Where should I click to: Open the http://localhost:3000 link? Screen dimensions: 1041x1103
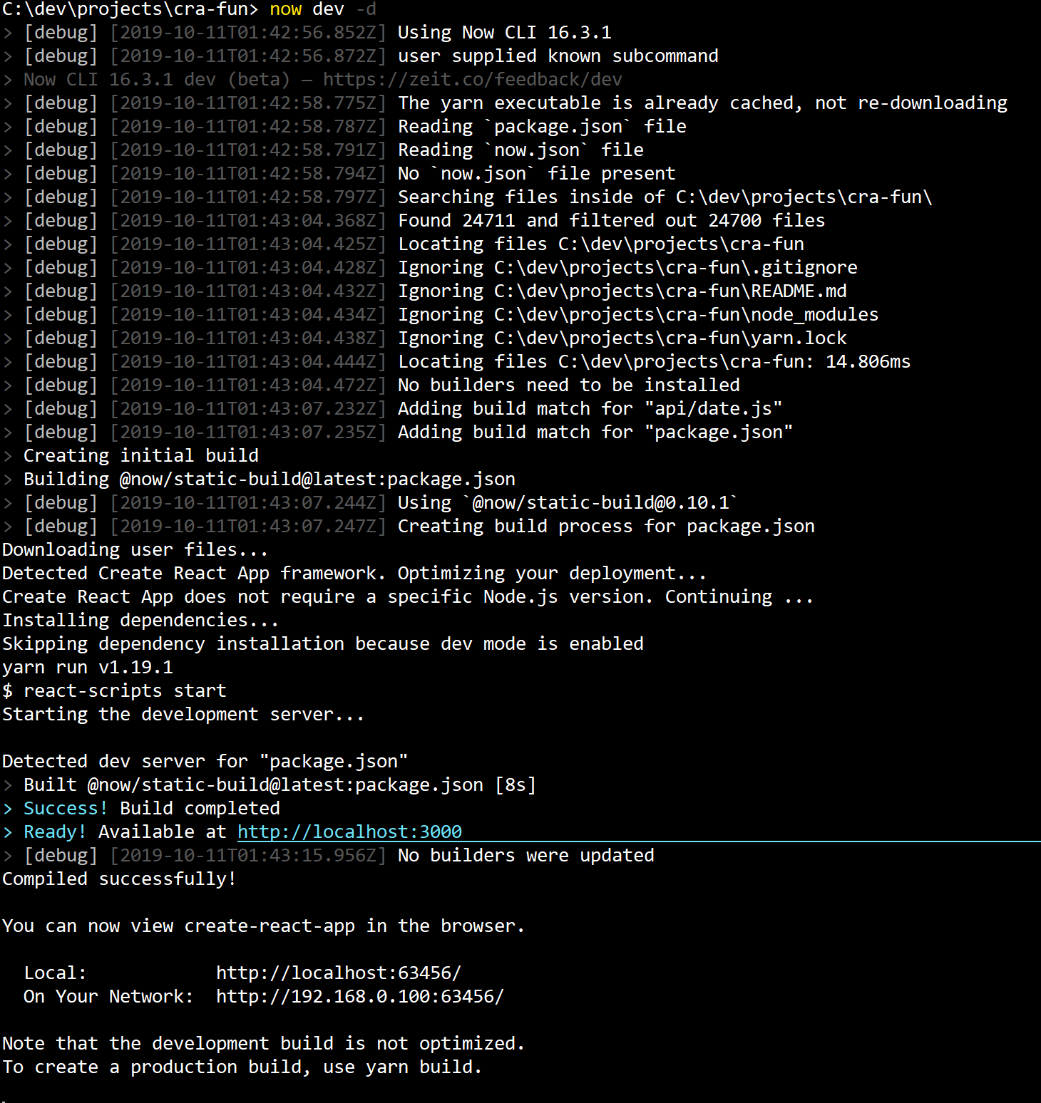click(x=349, y=831)
